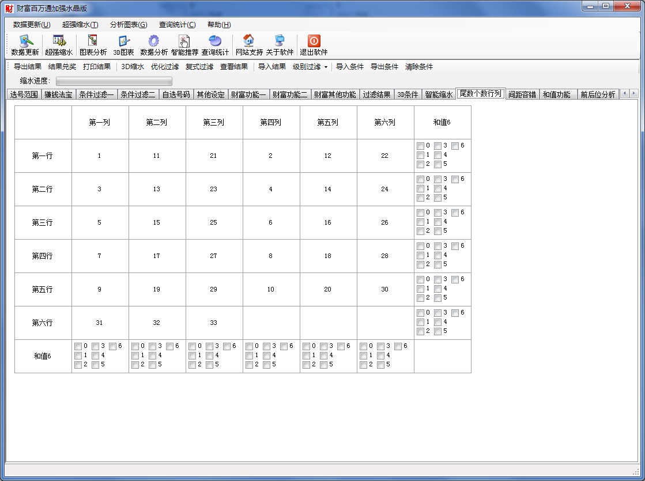The width and height of the screenshot is (645, 481).
Task: Expand the 级别过滤 dropdown arrow
Action: tap(326, 67)
